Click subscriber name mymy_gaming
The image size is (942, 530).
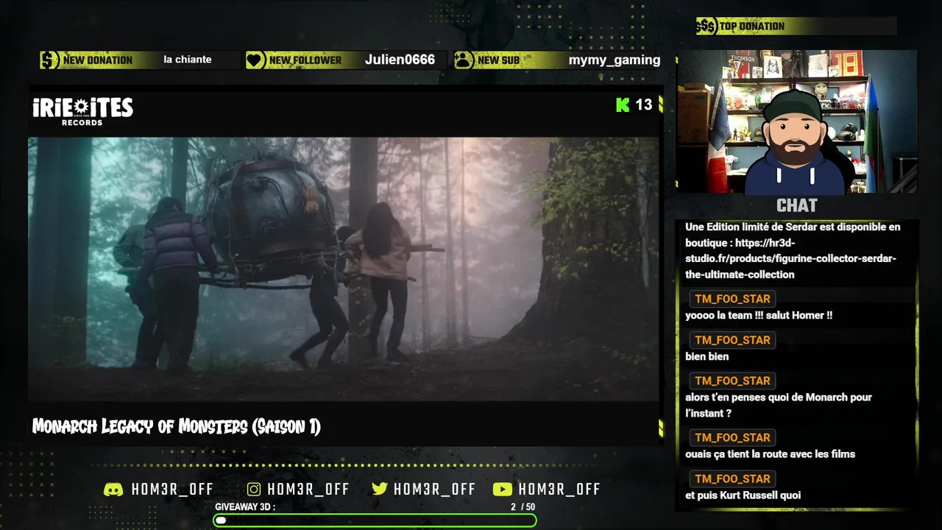[615, 60]
